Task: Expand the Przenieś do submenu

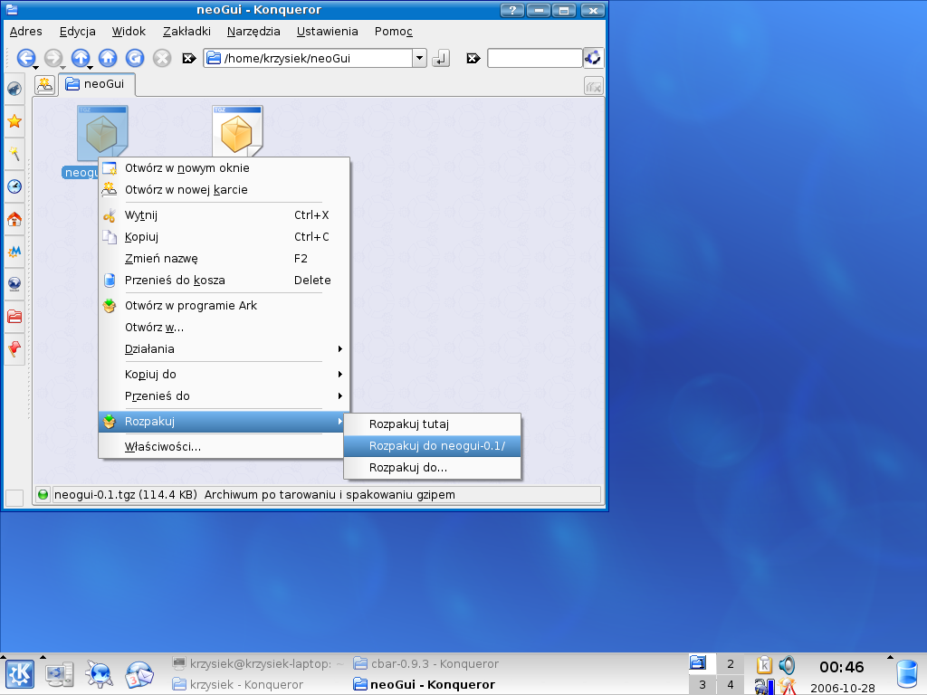Action: (225, 396)
